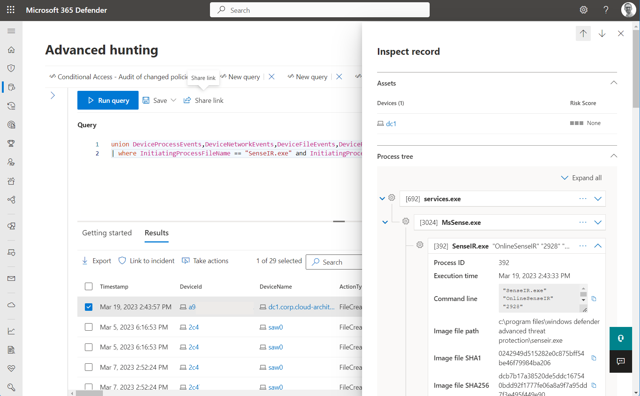Open more options for services.exe
Viewport: 640px width, 396px height.
pyautogui.click(x=583, y=199)
